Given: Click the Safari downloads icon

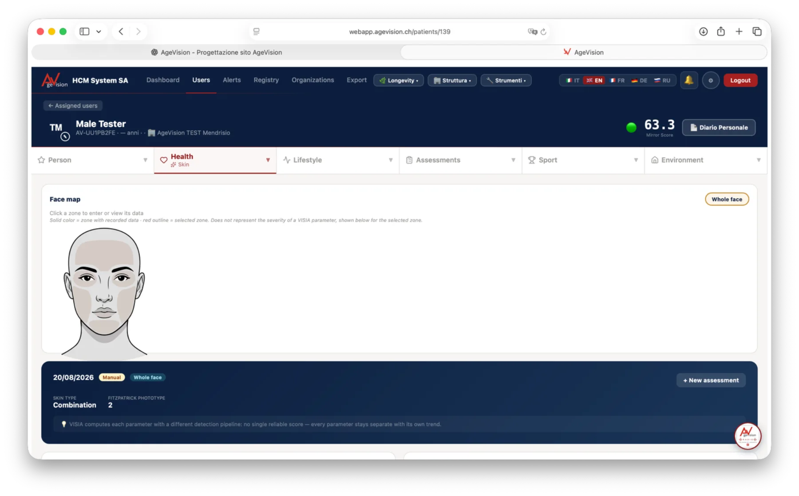Looking at the screenshot, I should coord(703,32).
